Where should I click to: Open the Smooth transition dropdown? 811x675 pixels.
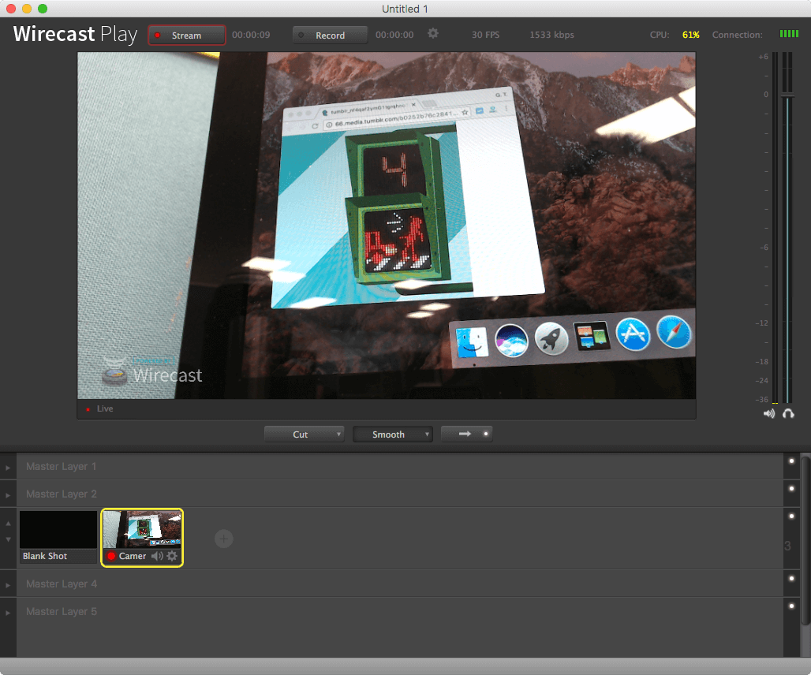tap(392, 434)
